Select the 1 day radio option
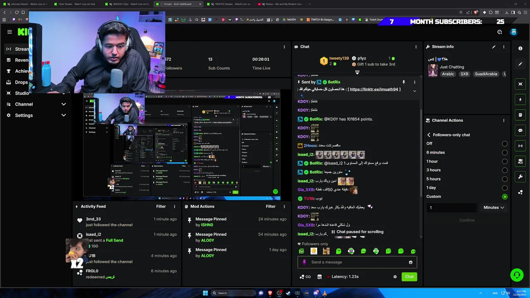 505,187
